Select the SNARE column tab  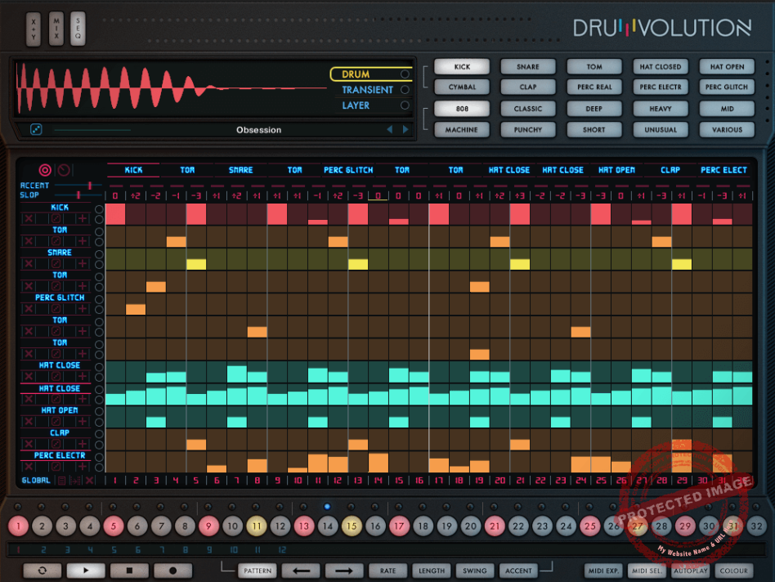[240, 170]
